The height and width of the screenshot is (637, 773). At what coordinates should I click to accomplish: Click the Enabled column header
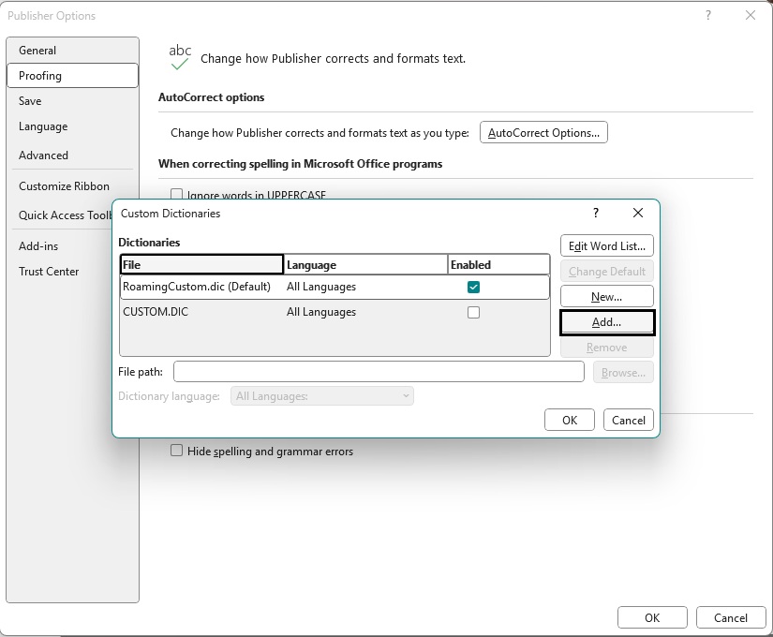(x=498, y=265)
